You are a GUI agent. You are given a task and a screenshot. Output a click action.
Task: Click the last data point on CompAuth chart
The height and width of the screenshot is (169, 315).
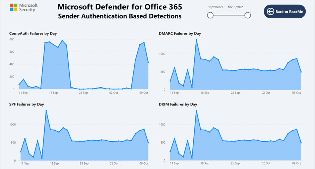point(148,62)
